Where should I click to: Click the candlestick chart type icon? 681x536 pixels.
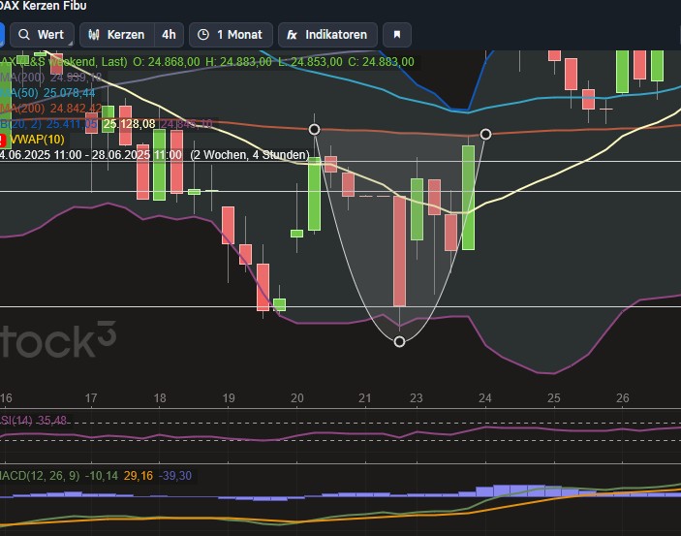click(x=94, y=35)
